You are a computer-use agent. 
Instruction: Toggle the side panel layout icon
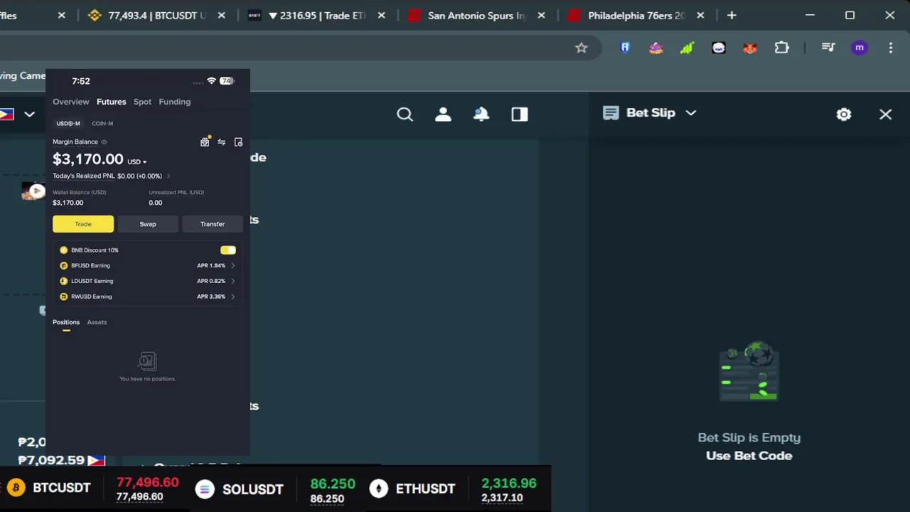coord(520,114)
